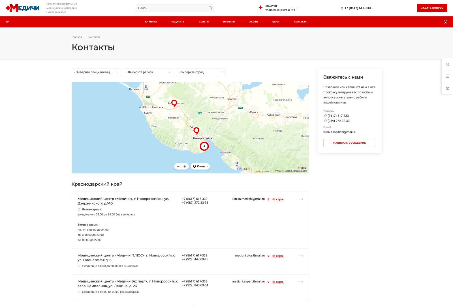Go to 'Цены' in navigation bar

pos(276,22)
